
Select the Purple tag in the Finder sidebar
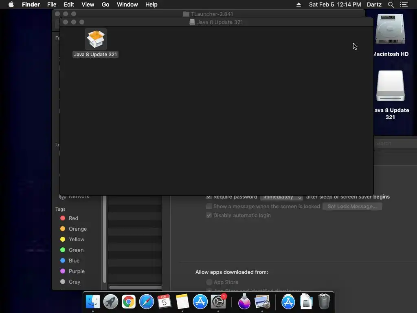[x=72, y=271]
